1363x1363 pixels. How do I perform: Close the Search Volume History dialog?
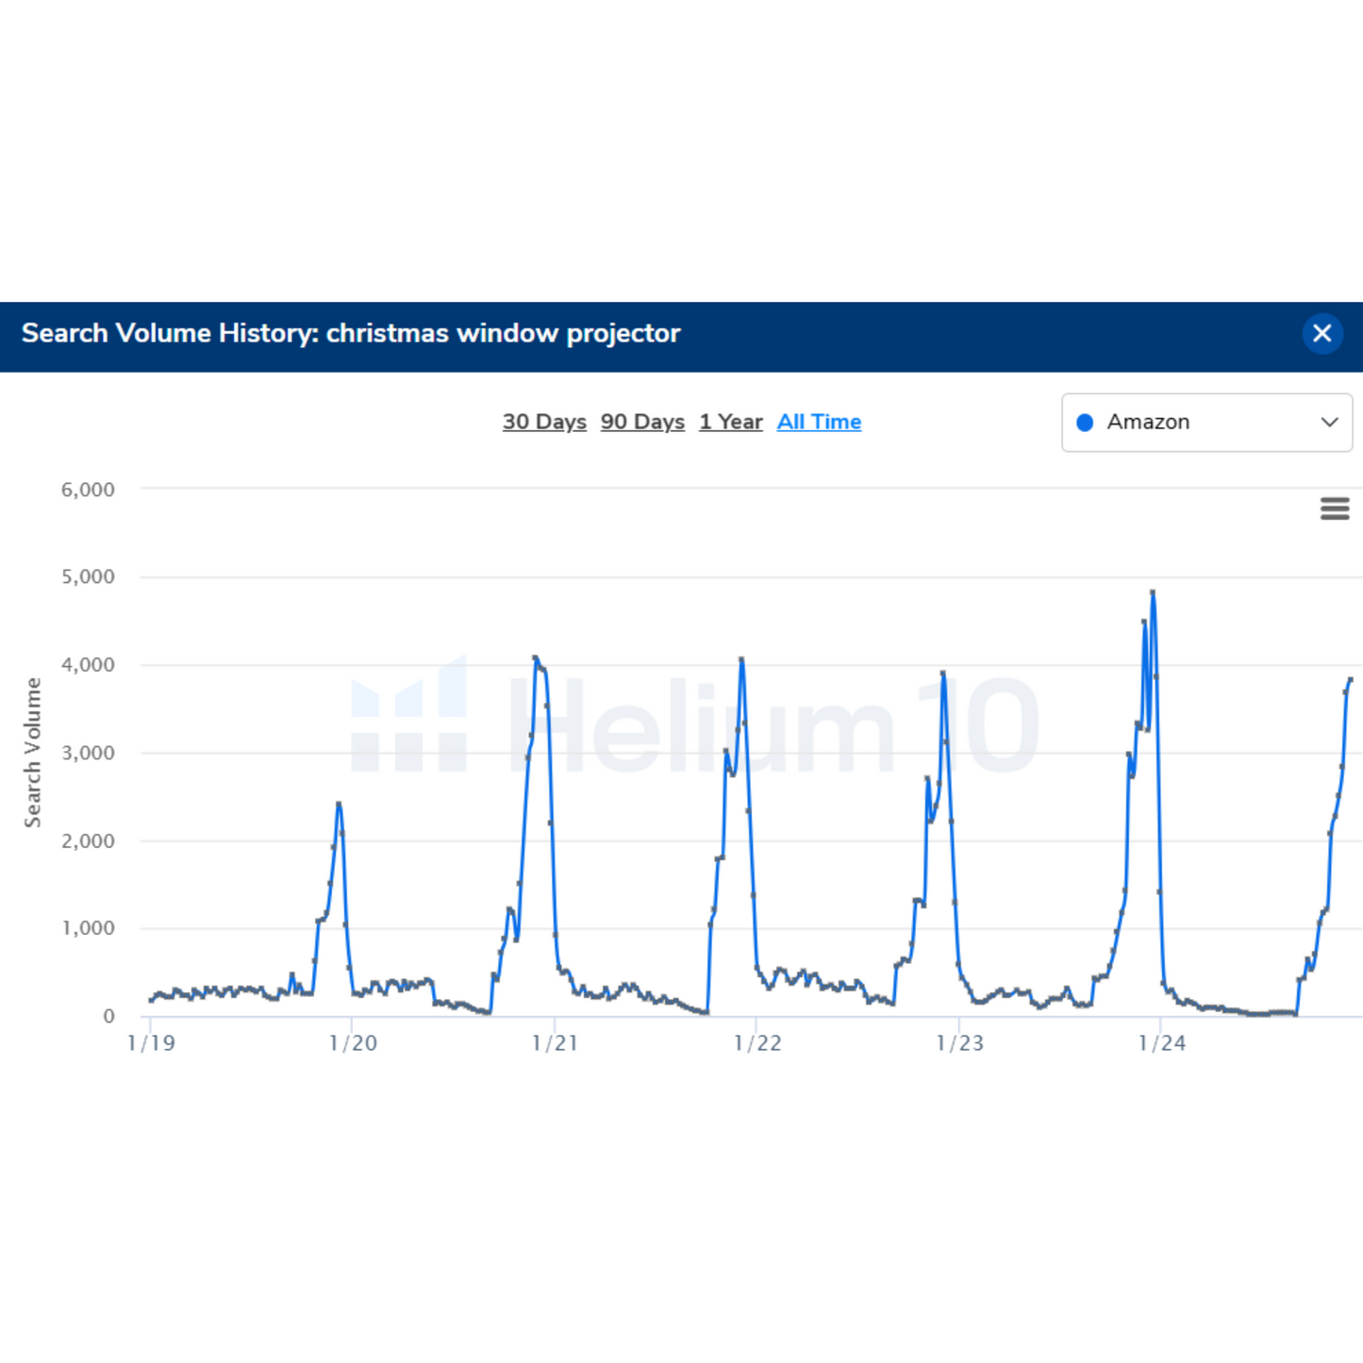(x=1321, y=333)
